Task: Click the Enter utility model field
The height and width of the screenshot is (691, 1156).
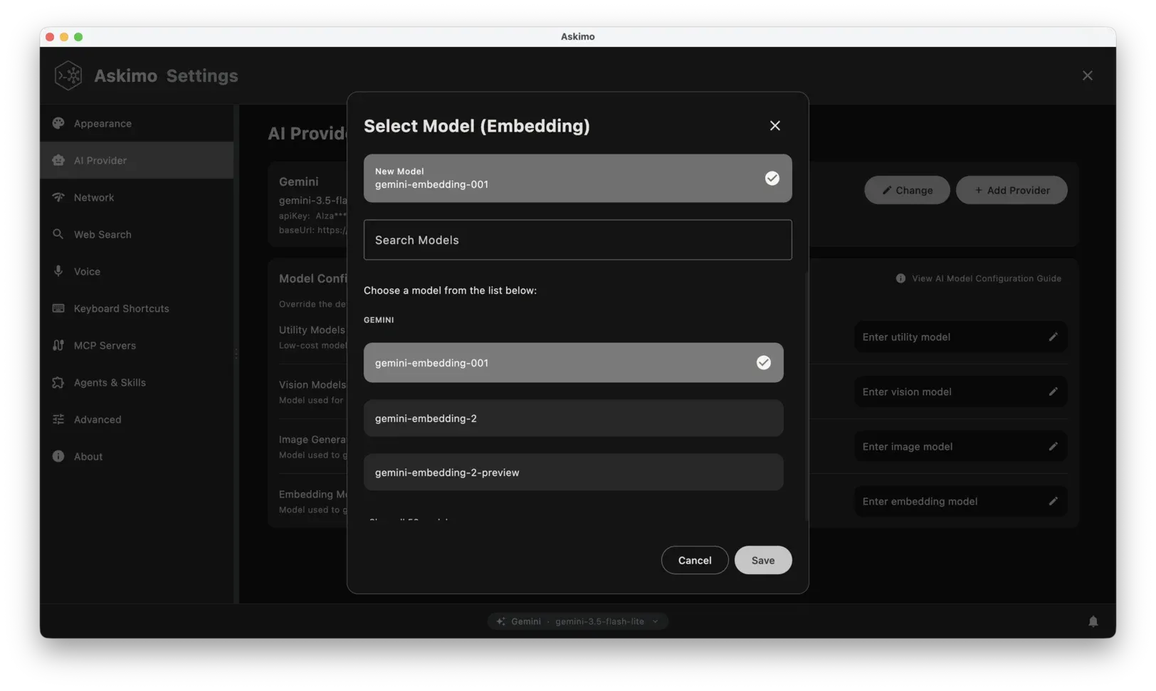Action: pos(960,337)
